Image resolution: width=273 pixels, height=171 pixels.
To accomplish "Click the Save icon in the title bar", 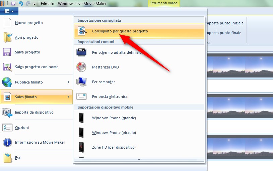I will (x=13, y=3).
